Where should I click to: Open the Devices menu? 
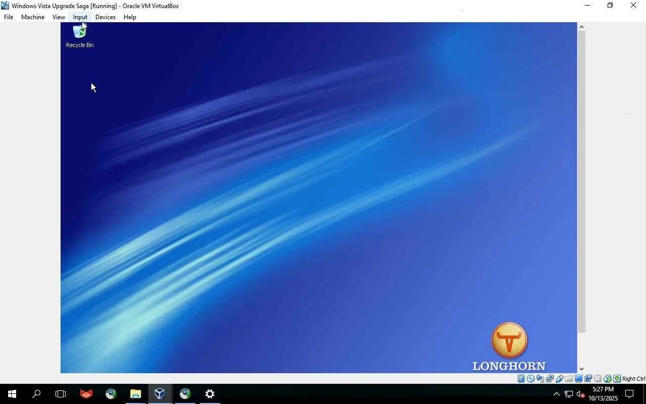[x=105, y=17]
